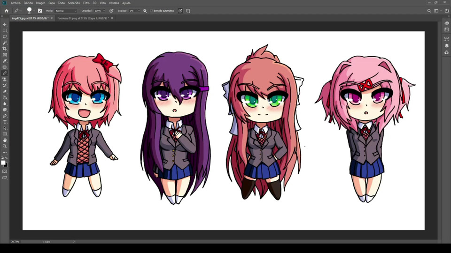451x253 pixels.
Task: Go to the Home screen icon
Action: click(6, 11)
